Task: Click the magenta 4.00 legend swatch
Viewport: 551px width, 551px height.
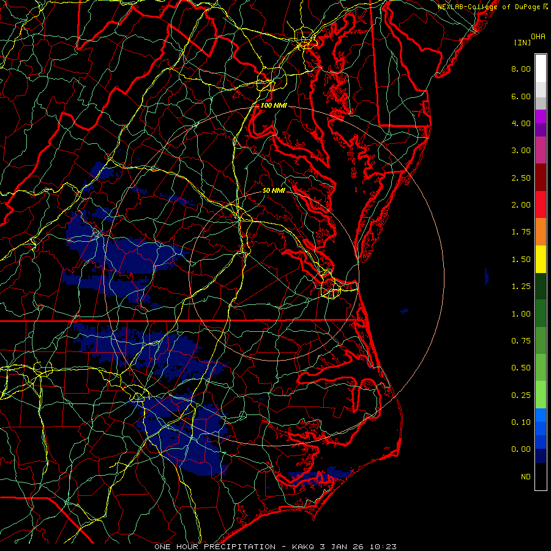Action: click(x=541, y=116)
